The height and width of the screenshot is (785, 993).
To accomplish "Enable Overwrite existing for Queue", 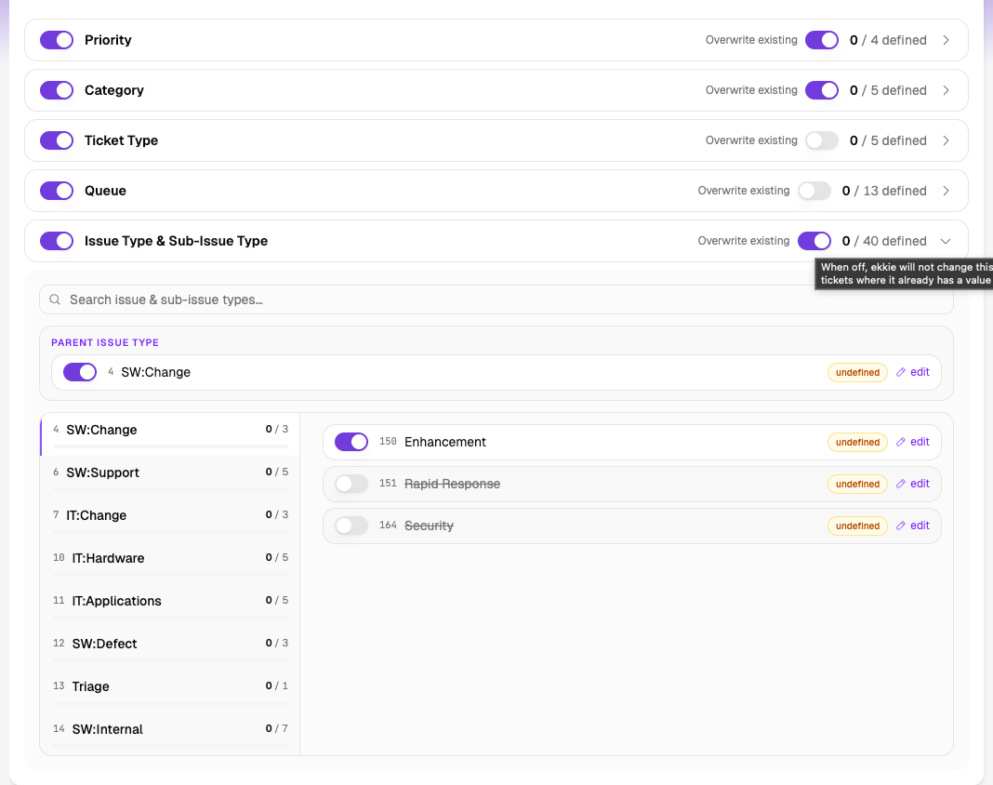I will pos(814,191).
